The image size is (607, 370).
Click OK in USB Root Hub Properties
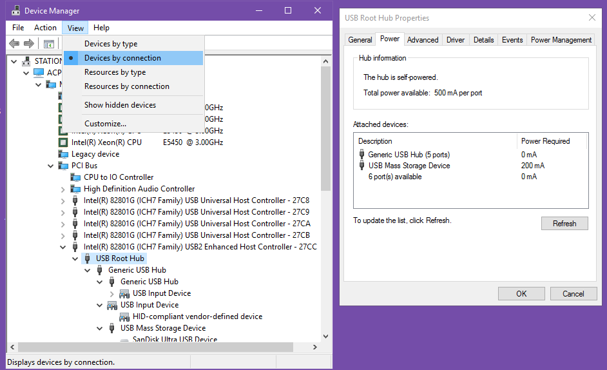[521, 293]
